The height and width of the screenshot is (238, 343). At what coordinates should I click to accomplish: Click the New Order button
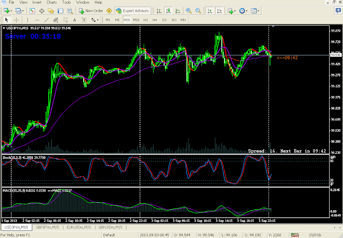tap(91, 11)
